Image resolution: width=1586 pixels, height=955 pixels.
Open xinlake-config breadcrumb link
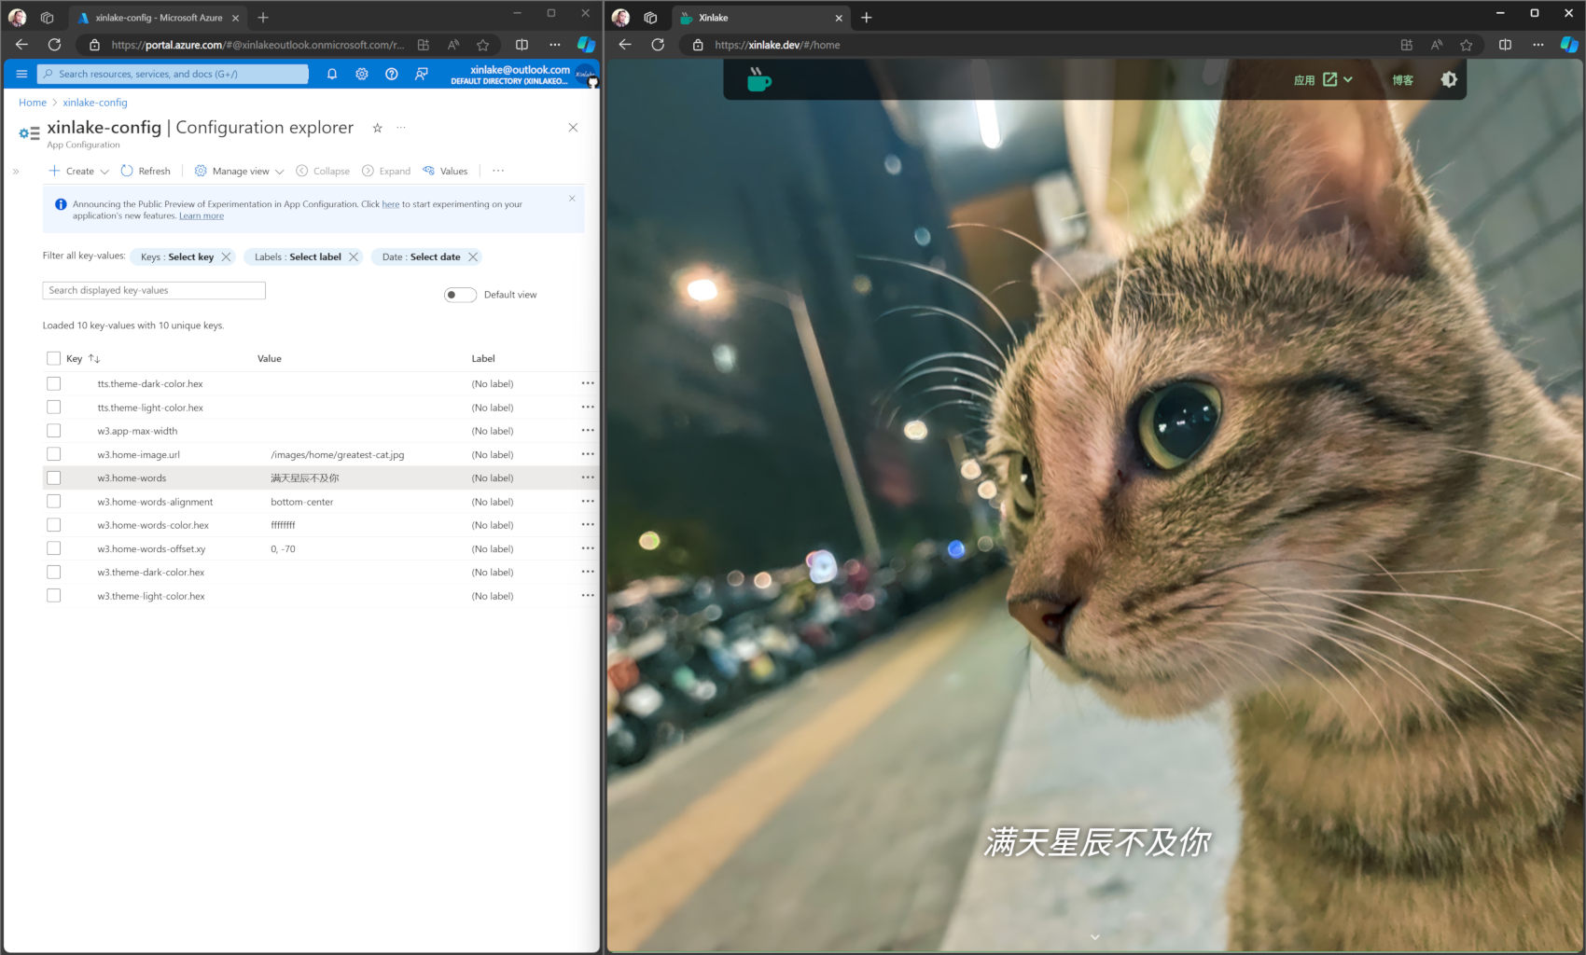[95, 103]
